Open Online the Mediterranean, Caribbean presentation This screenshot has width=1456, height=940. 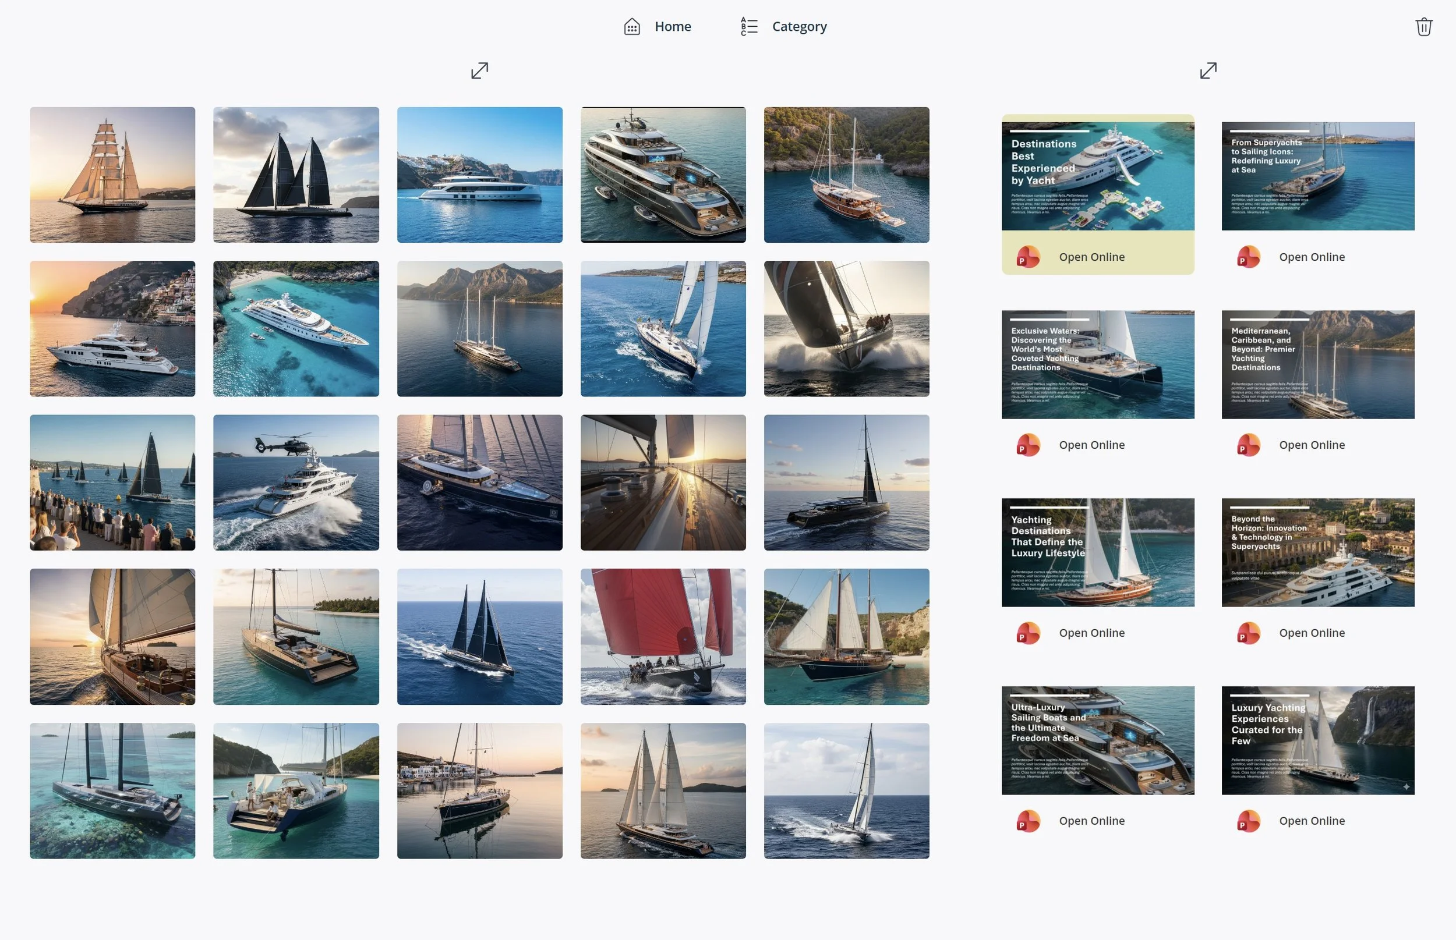pos(1311,445)
